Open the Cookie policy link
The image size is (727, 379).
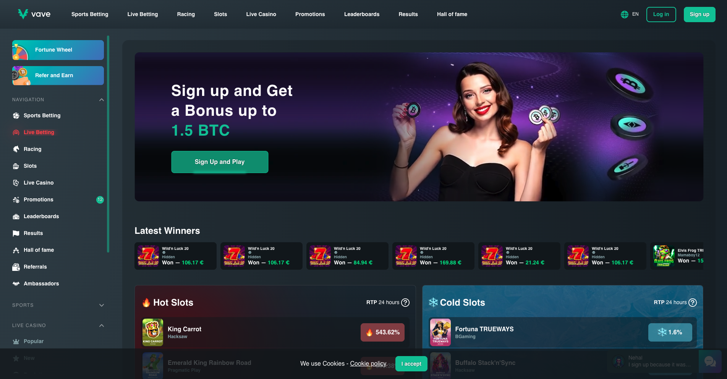(368, 364)
